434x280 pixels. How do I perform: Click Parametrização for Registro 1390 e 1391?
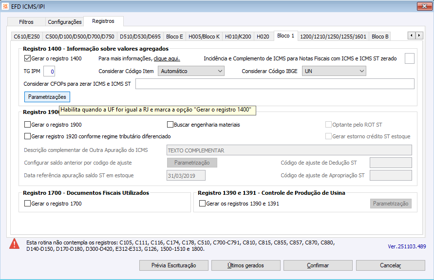(x=391, y=204)
